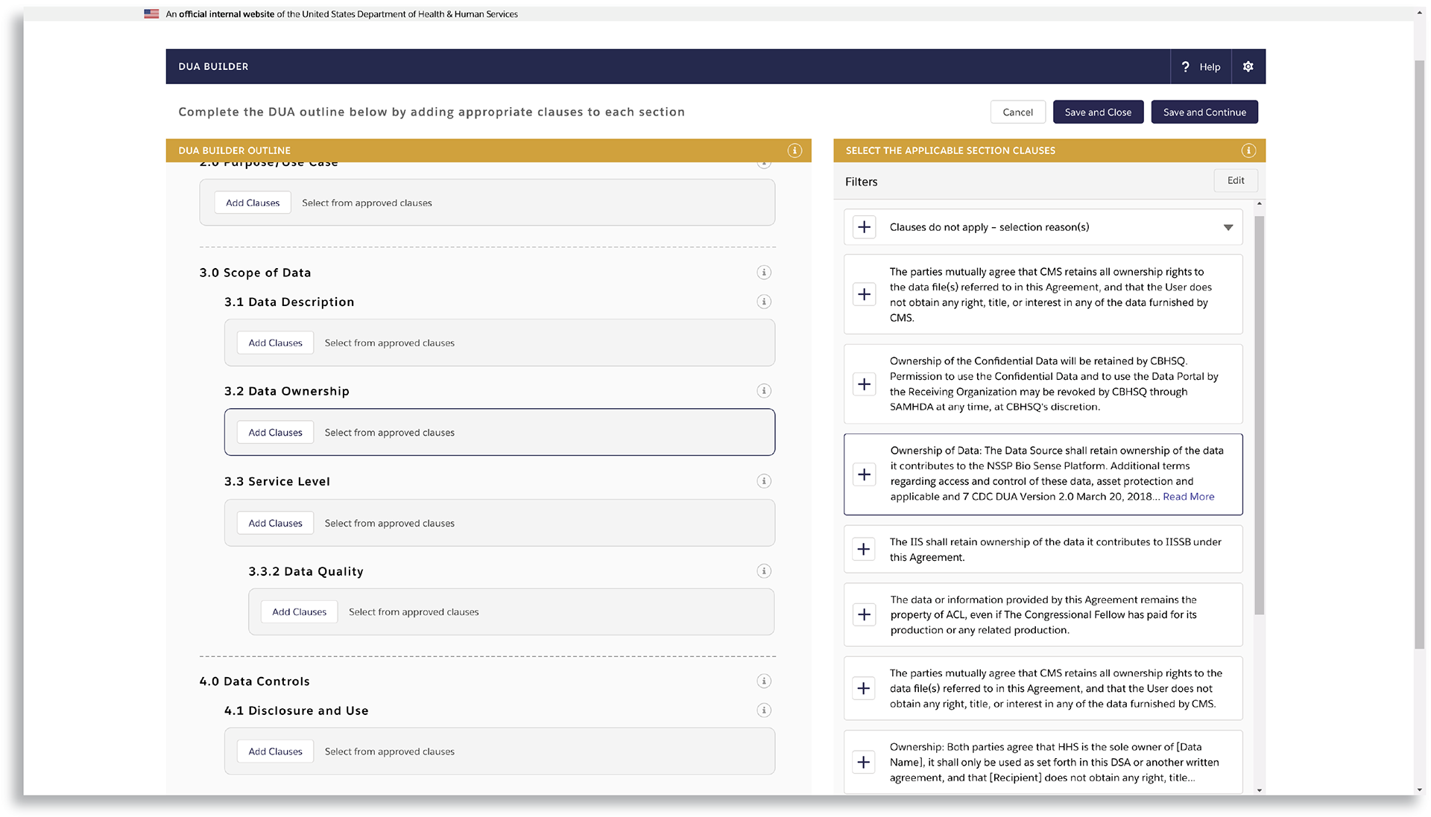This screenshot has height=817, width=1431.
Task: Add the NSSP Bio Sense ownership clause
Action: (x=864, y=474)
